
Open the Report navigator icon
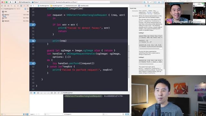[27, 6]
